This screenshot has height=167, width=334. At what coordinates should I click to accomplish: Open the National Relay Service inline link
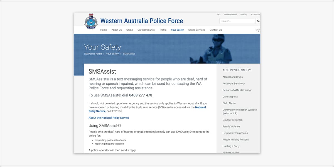[x=147, y=109]
